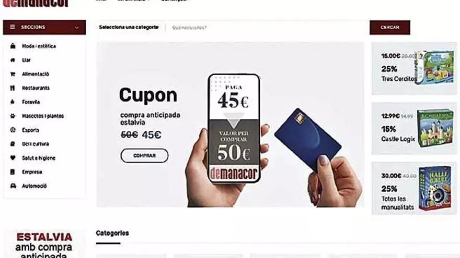460x258 pixels.
Task: Open the Foravila section
Action: click(x=31, y=102)
